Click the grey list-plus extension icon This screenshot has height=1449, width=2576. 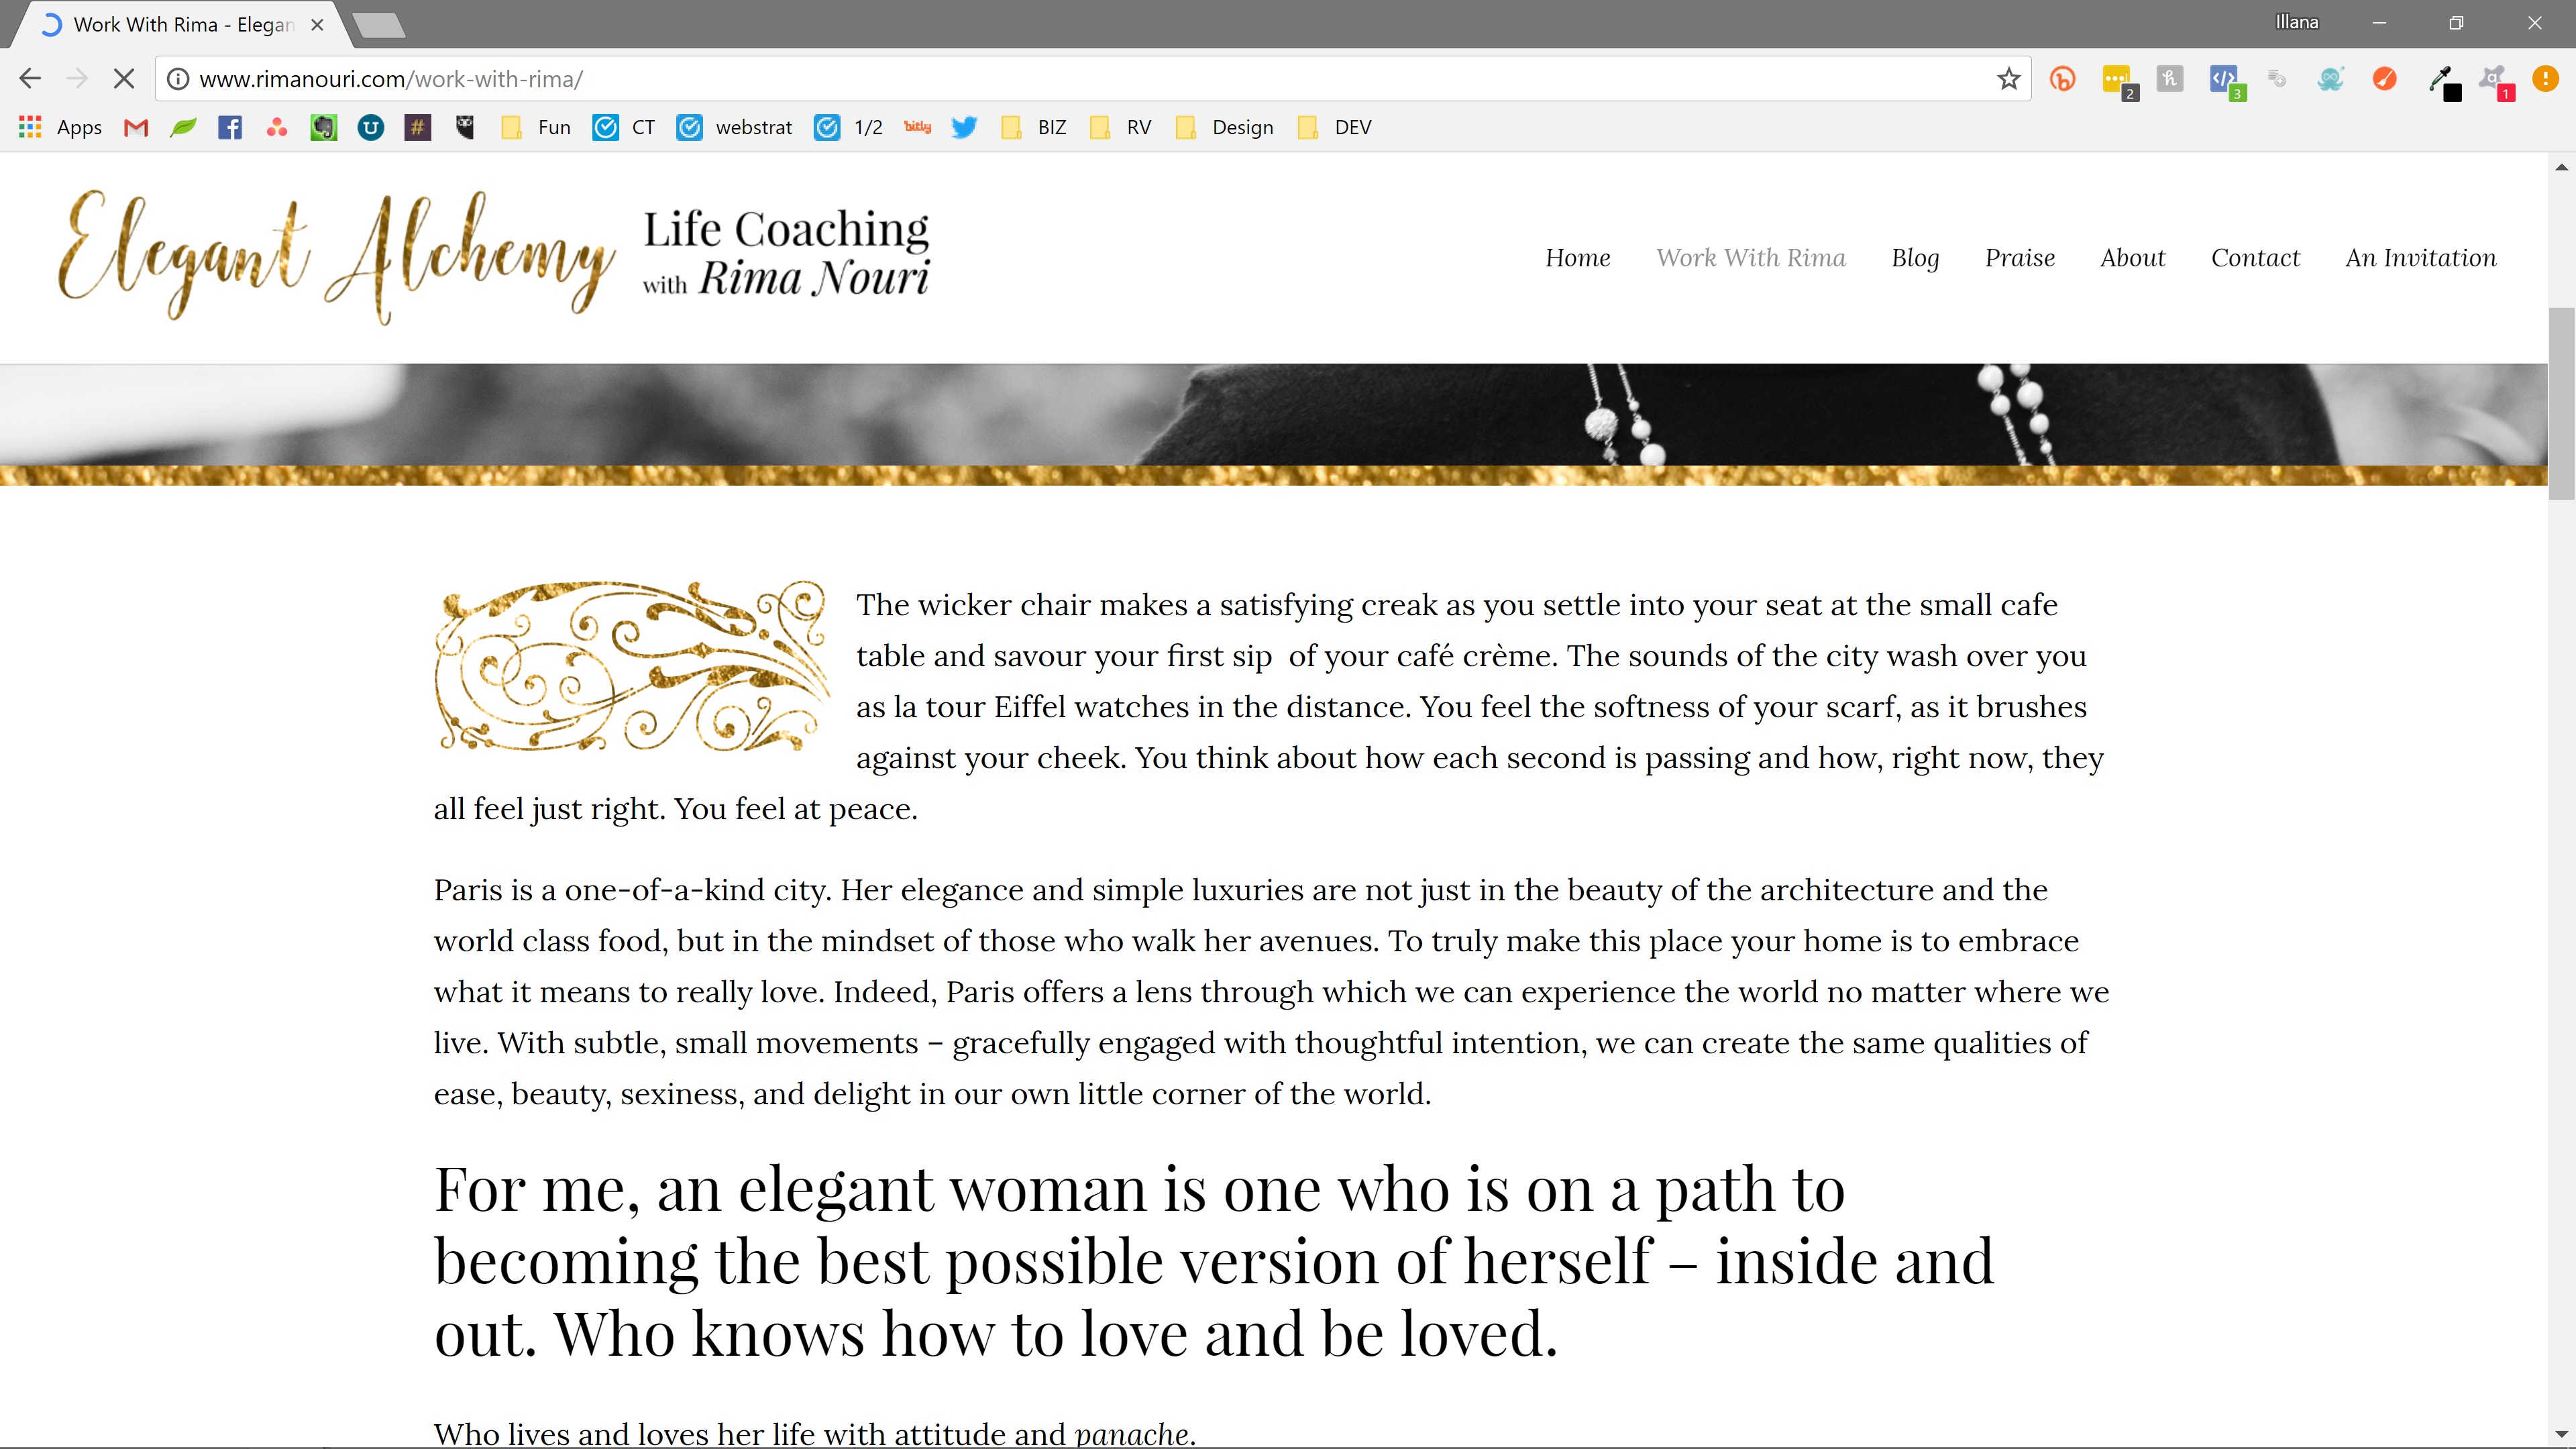(x=2277, y=79)
